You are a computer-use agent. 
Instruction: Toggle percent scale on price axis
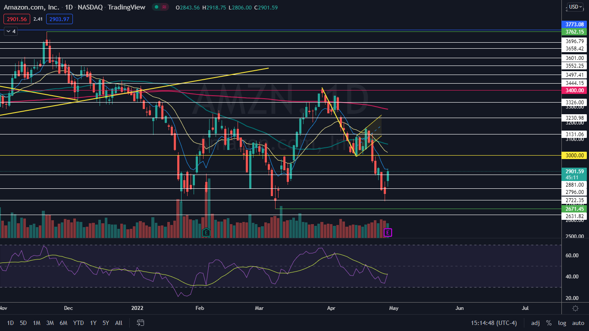tap(549, 323)
